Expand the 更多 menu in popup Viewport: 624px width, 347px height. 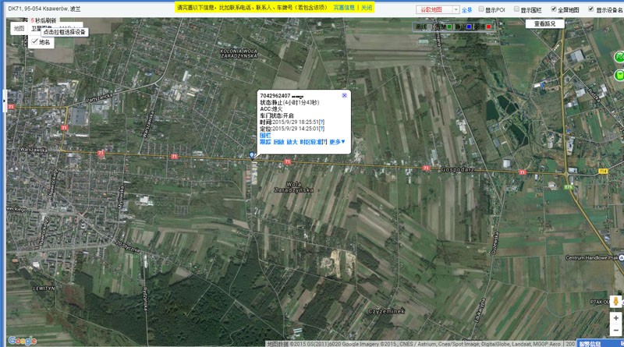tap(337, 142)
